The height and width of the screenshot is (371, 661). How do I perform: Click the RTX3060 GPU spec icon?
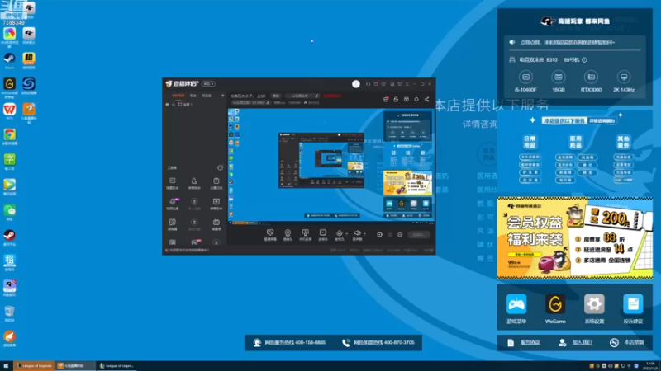pyautogui.click(x=591, y=77)
